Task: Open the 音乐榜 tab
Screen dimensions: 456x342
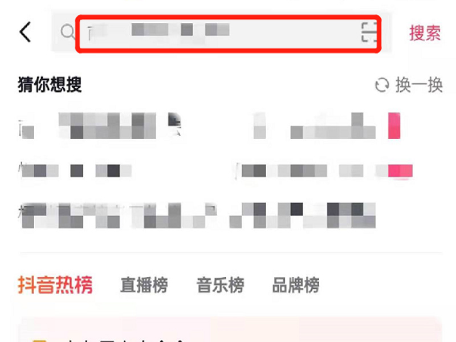Action: [220, 285]
